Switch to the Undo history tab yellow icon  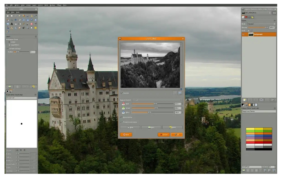[252, 17]
